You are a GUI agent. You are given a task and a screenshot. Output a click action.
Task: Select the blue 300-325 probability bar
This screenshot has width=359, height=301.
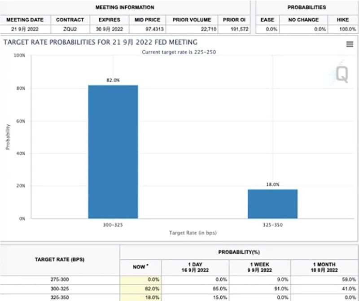(x=113, y=152)
